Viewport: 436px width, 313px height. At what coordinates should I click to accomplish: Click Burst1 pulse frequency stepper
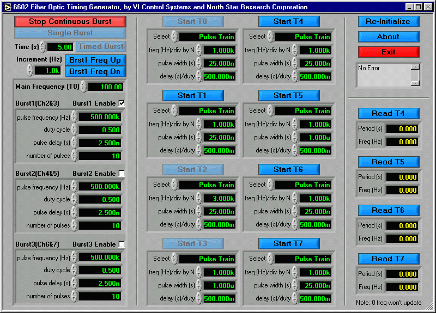coord(74,116)
